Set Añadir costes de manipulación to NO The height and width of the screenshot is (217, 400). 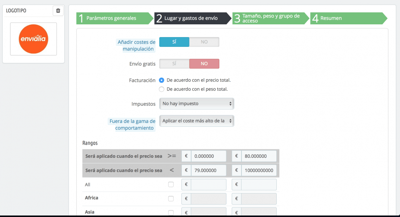pos(204,42)
